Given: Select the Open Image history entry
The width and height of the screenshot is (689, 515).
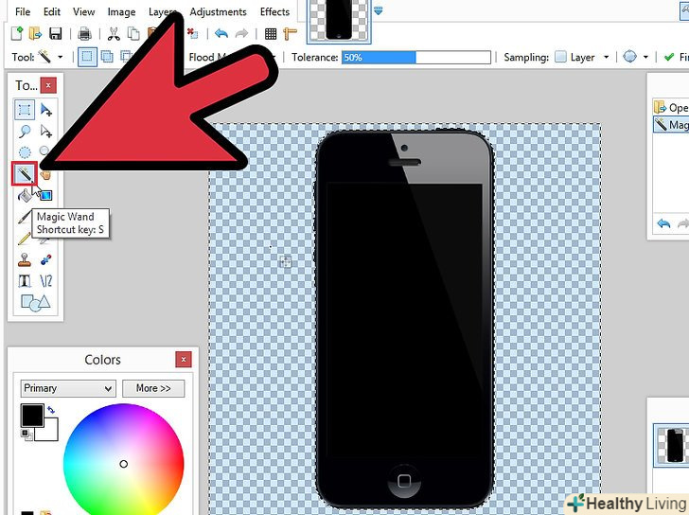Looking at the screenshot, I should (x=671, y=108).
